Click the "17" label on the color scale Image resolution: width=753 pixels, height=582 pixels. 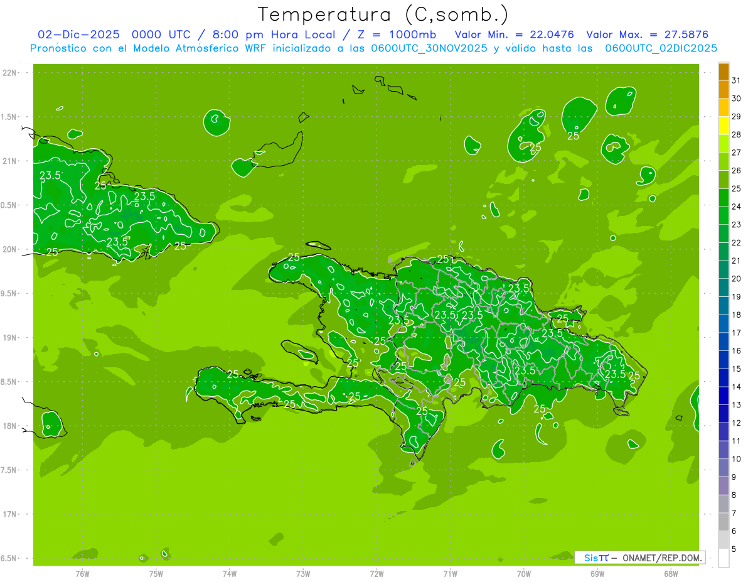[737, 333]
